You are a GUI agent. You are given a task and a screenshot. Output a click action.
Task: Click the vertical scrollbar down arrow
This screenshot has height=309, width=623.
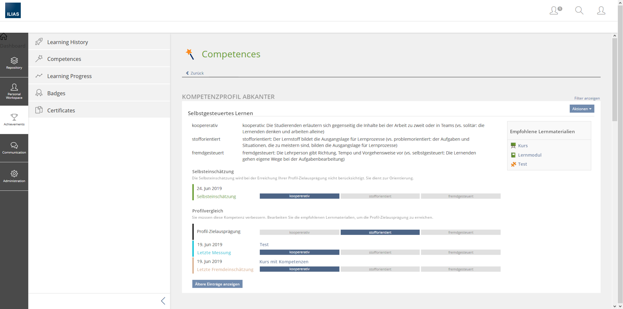615,306
